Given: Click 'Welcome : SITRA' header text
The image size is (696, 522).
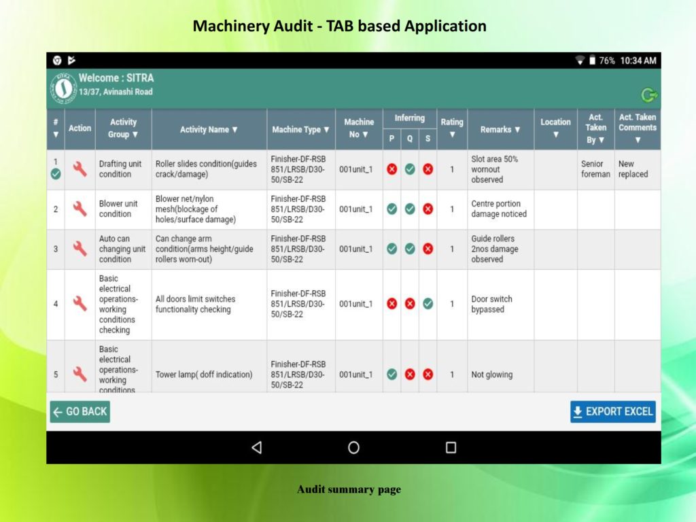Looking at the screenshot, I should (x=116, y=77).
